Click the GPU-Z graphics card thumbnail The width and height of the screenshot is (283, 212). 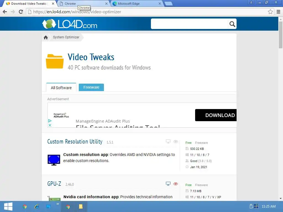[x=54, y=198]
